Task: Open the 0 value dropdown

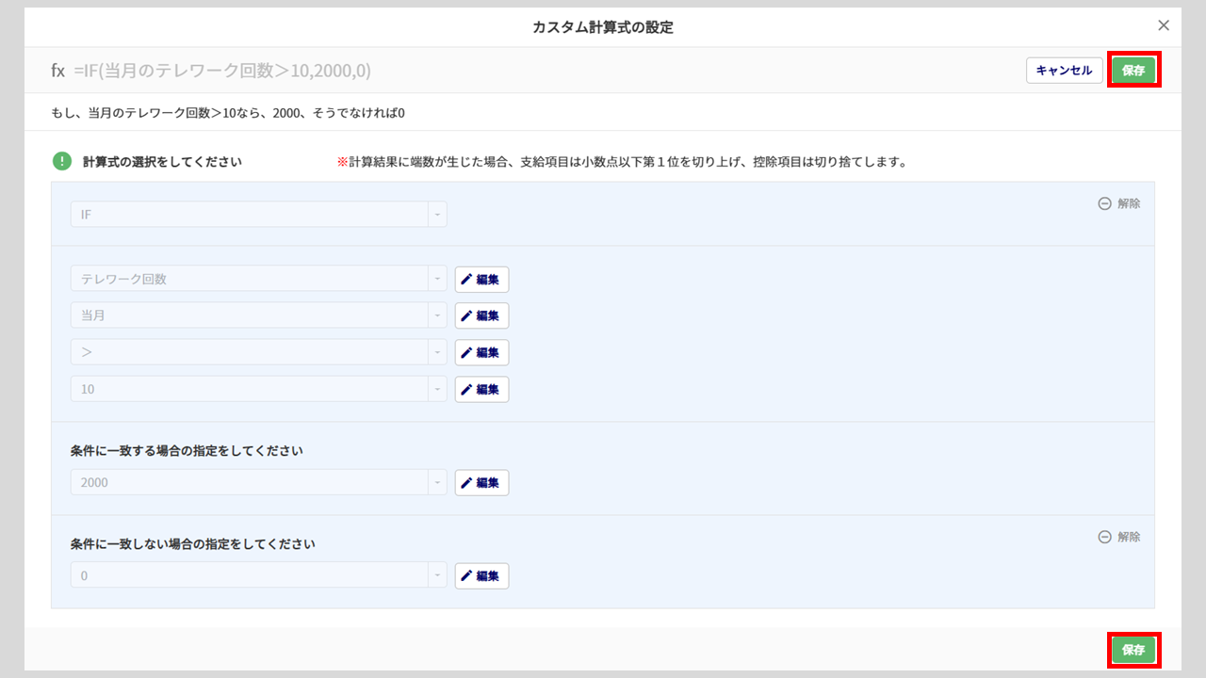Action: (259, 575)
